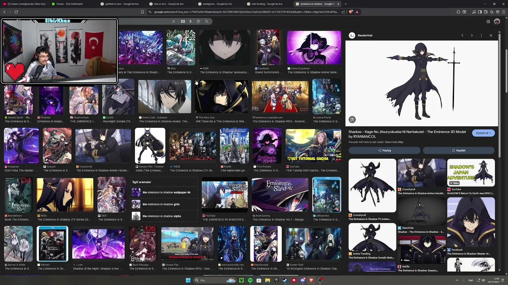Show hidden system tray icons chevron
Screen dimensions: 508x285
coord(457,280)
